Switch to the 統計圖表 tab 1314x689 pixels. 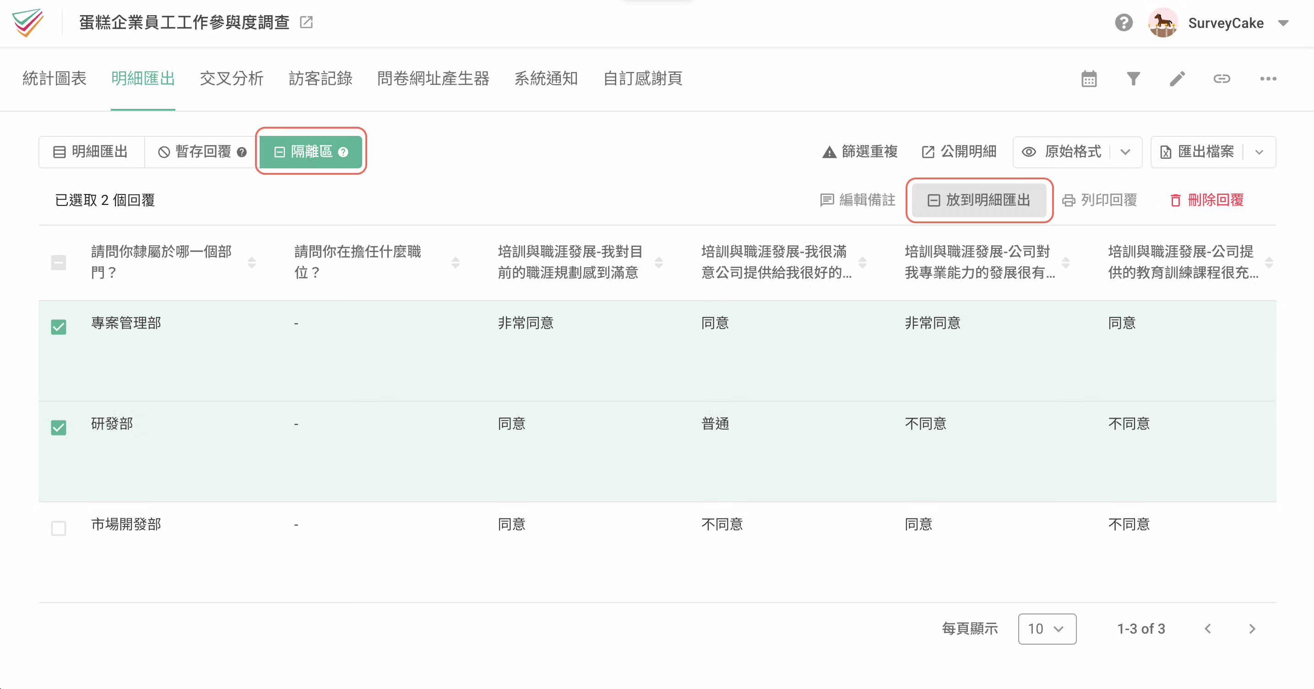(54, 79)
